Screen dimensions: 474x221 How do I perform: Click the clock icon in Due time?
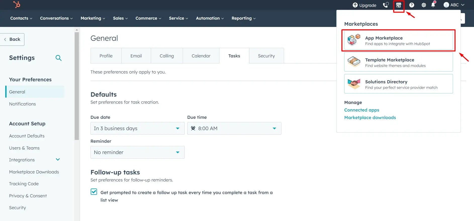click(x=193, y=128)
